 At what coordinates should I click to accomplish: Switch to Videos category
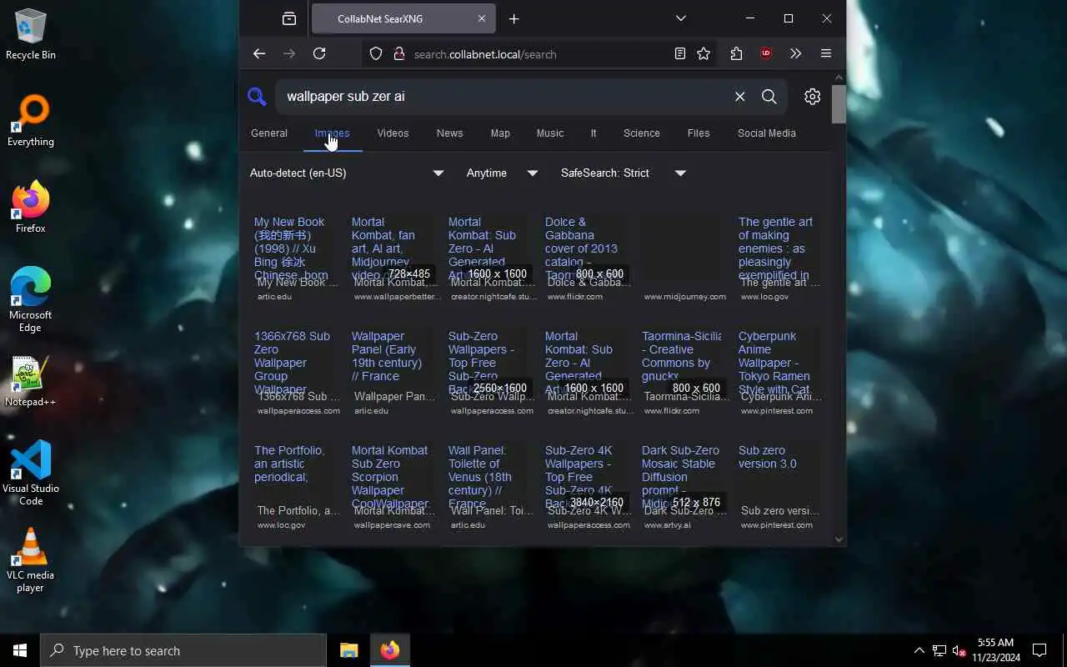point(393,133)
